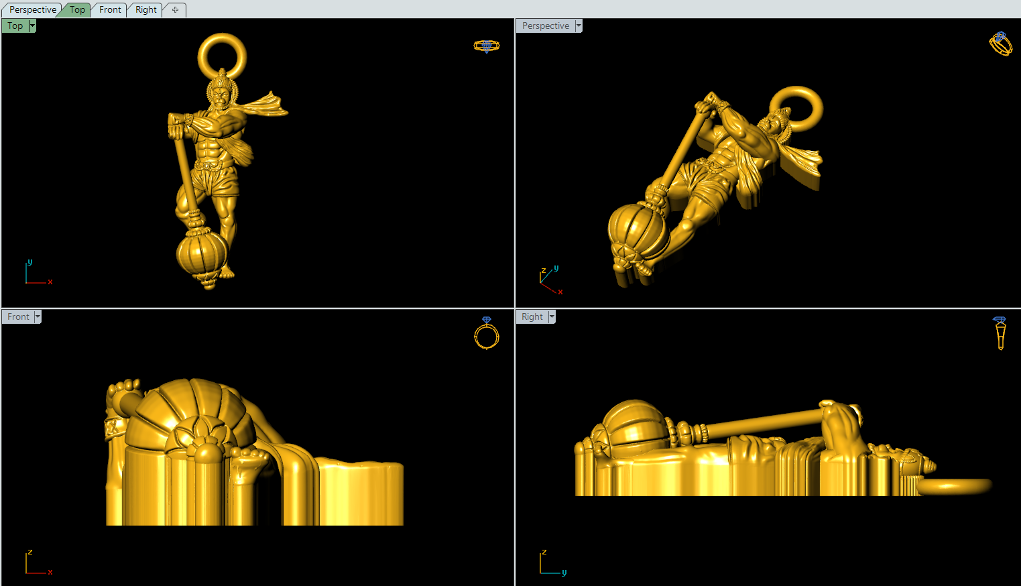This screenshot has width=1021, height=586.
Task: Add a new viewport tab with the plus icon
Action: click(175, 10)
